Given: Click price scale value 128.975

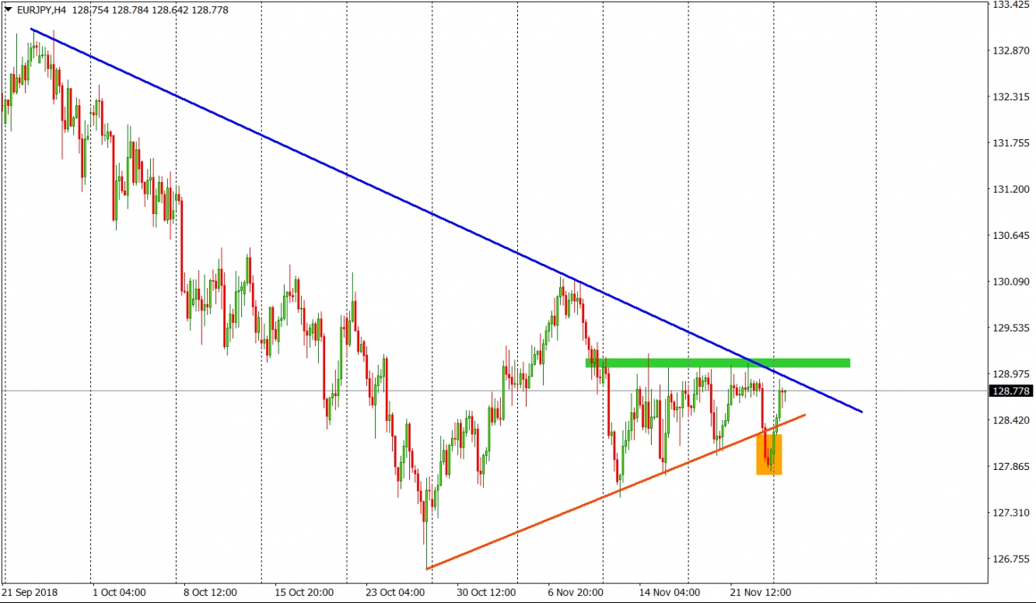Looking at the screenshot, I should click(x=1012, y=374).
